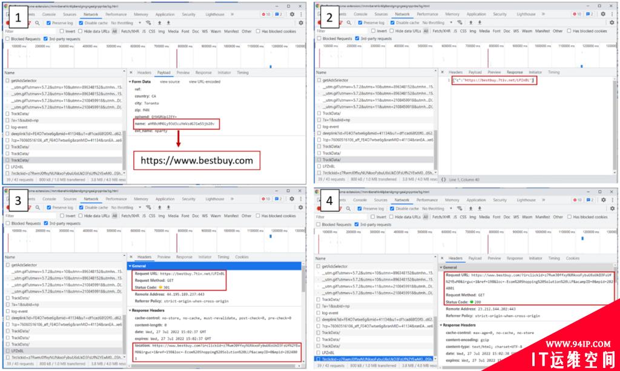Toggle Preserve log checkbox in window 4
Image resolution: width=620 pixels, height=371 pixels.
(x=360, y=209)
